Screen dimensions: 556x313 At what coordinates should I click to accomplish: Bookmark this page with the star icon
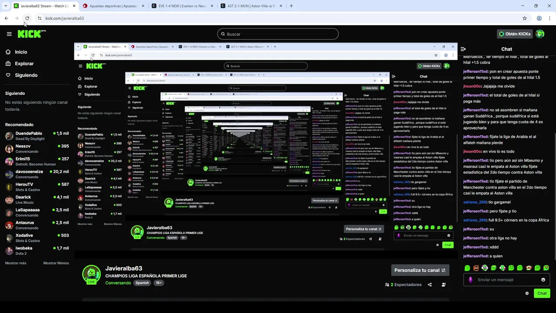point(525,18)
